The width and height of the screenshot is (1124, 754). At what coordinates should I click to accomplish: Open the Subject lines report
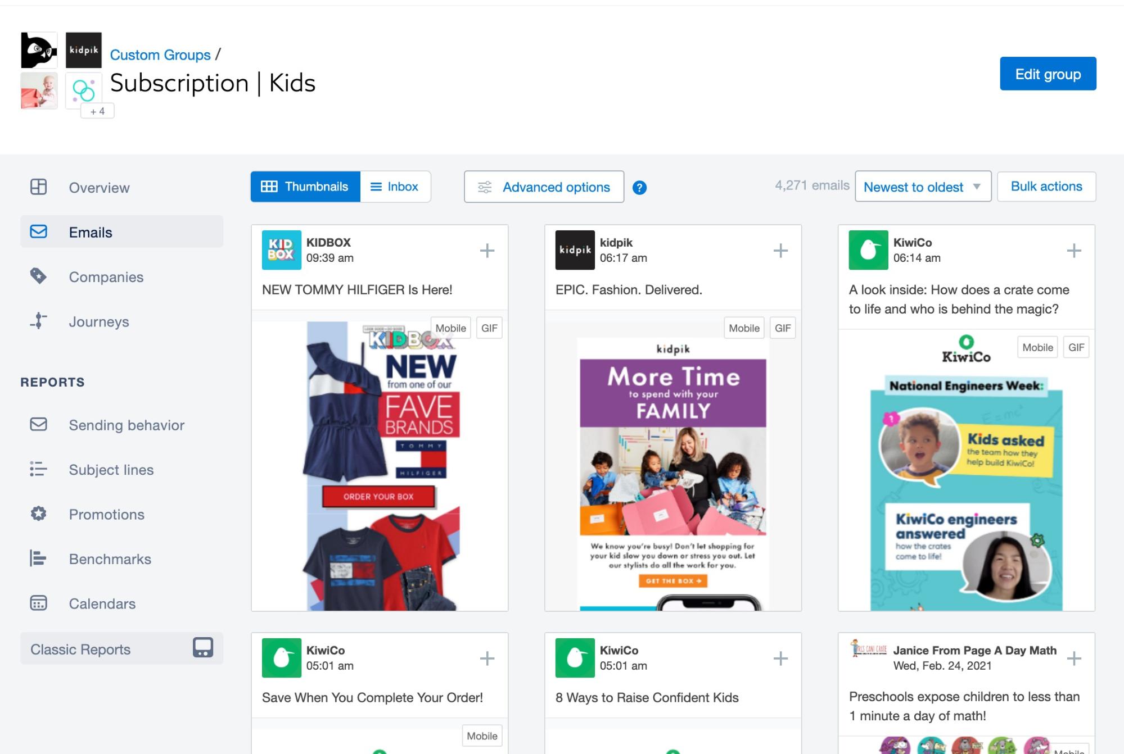tap(121, 469)
